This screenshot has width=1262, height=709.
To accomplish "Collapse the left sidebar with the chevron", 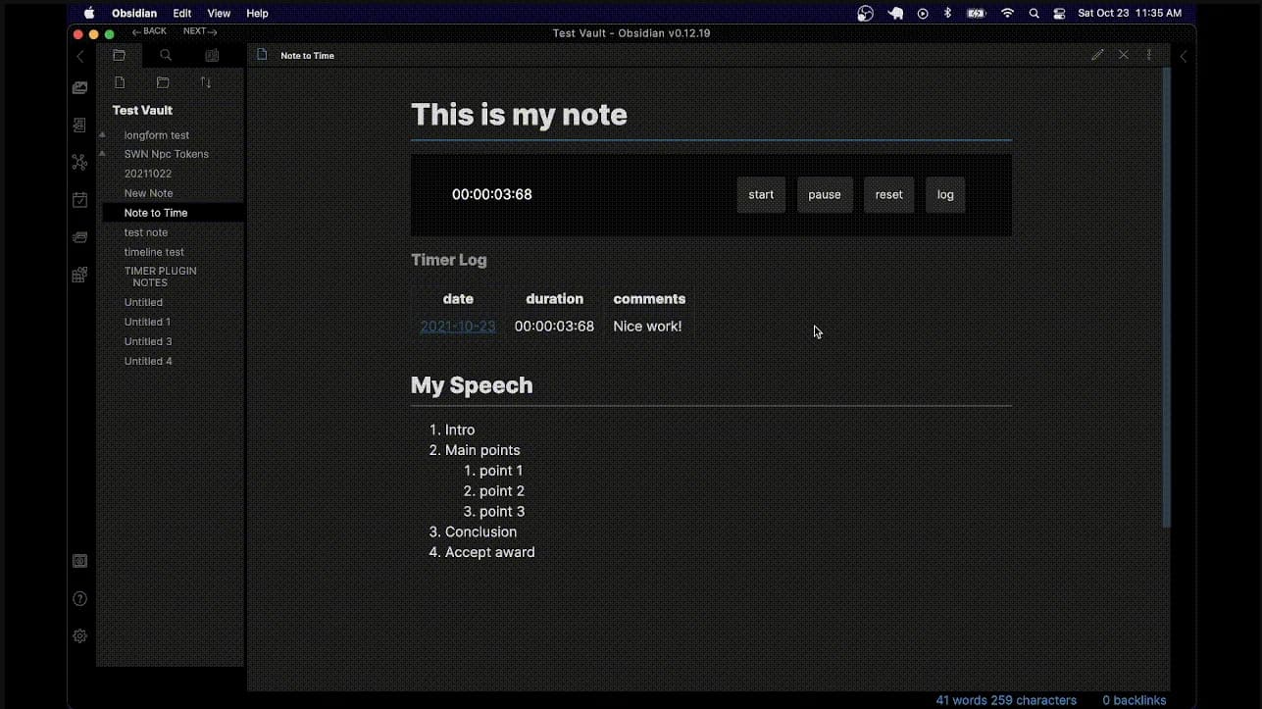I will (x=80, y=57).
